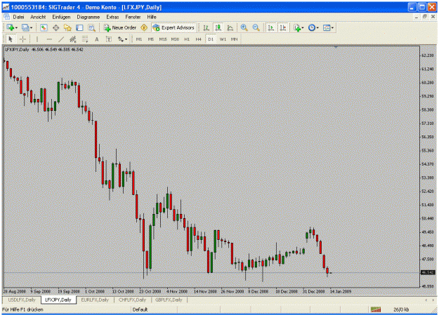Select the trendline drawing tool
This screenshot has height=315, width=439.
coord(61,39)
